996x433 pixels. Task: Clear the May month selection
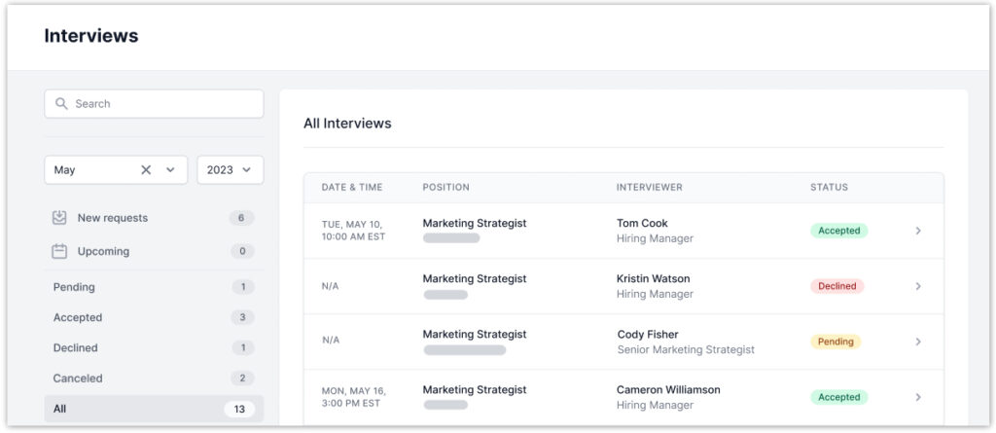[x=146, y=170]
